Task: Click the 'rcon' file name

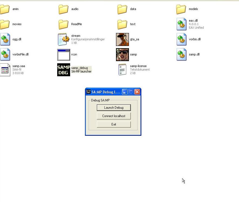Action: (74, 54)
